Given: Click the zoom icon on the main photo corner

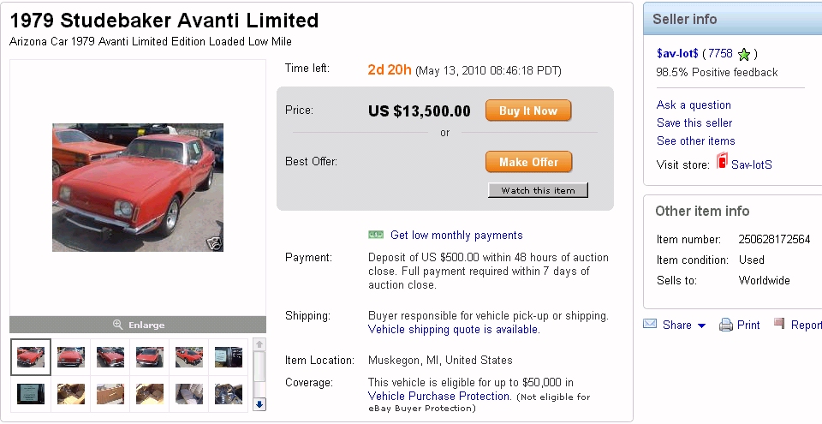Looking at the screenshot, I should [x=215, y=243].
